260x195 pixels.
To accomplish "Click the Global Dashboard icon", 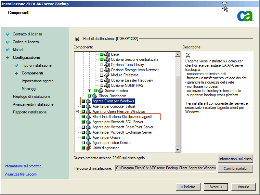I will point(94,96).
